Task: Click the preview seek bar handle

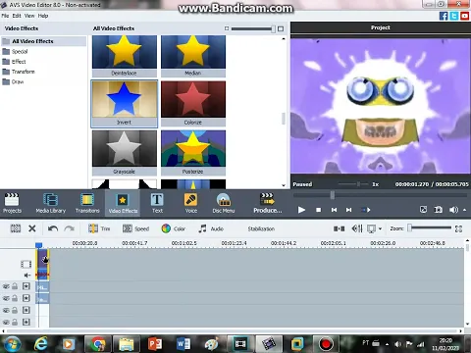Action: [333, 195]
